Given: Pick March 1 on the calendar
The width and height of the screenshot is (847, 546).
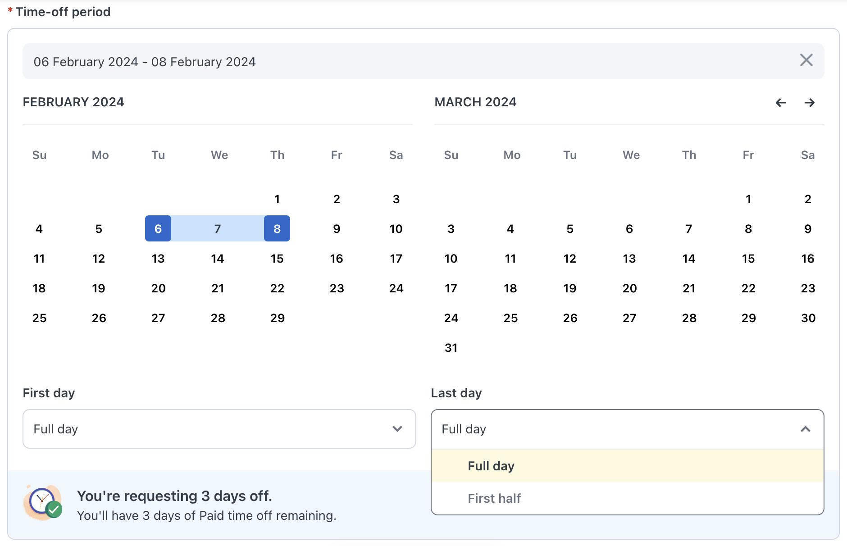Looking at the screenshot, I should pyautogui.click(x=748, y=199).
